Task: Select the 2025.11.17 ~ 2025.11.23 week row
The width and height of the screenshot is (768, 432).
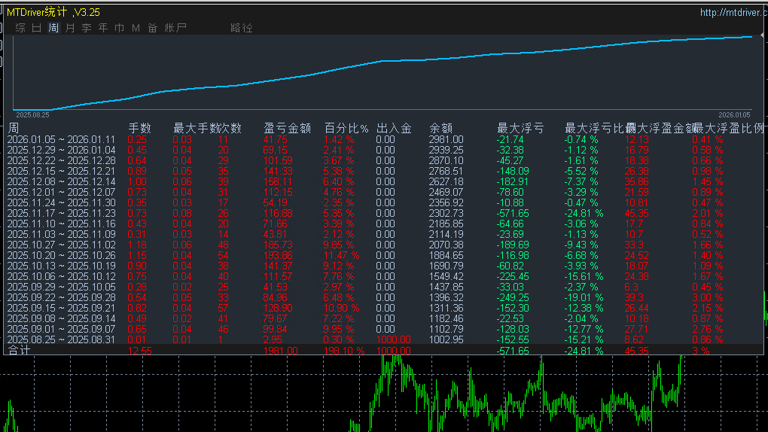Action: point(61,213)
